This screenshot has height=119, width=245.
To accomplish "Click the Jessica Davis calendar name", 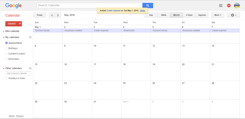I will pos(15,43).
